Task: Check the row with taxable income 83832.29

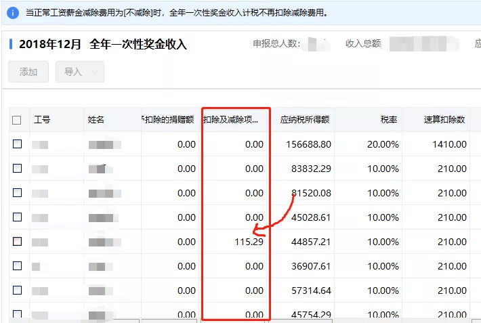Action: (17, 169)
